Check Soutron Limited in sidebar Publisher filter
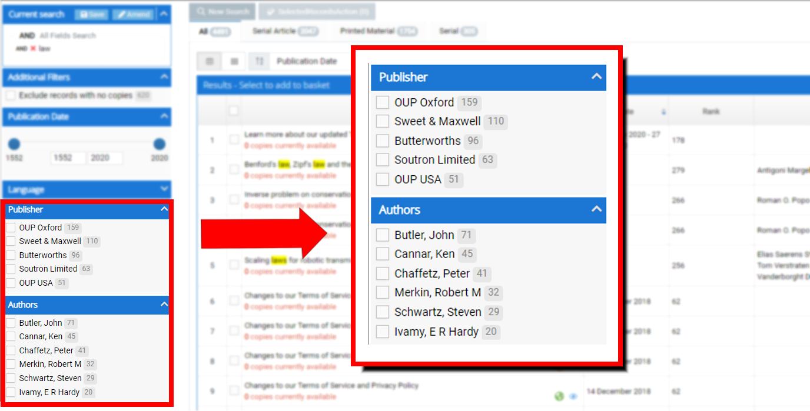The height and width of the screenshot is (411, 810). click(11, 269)
